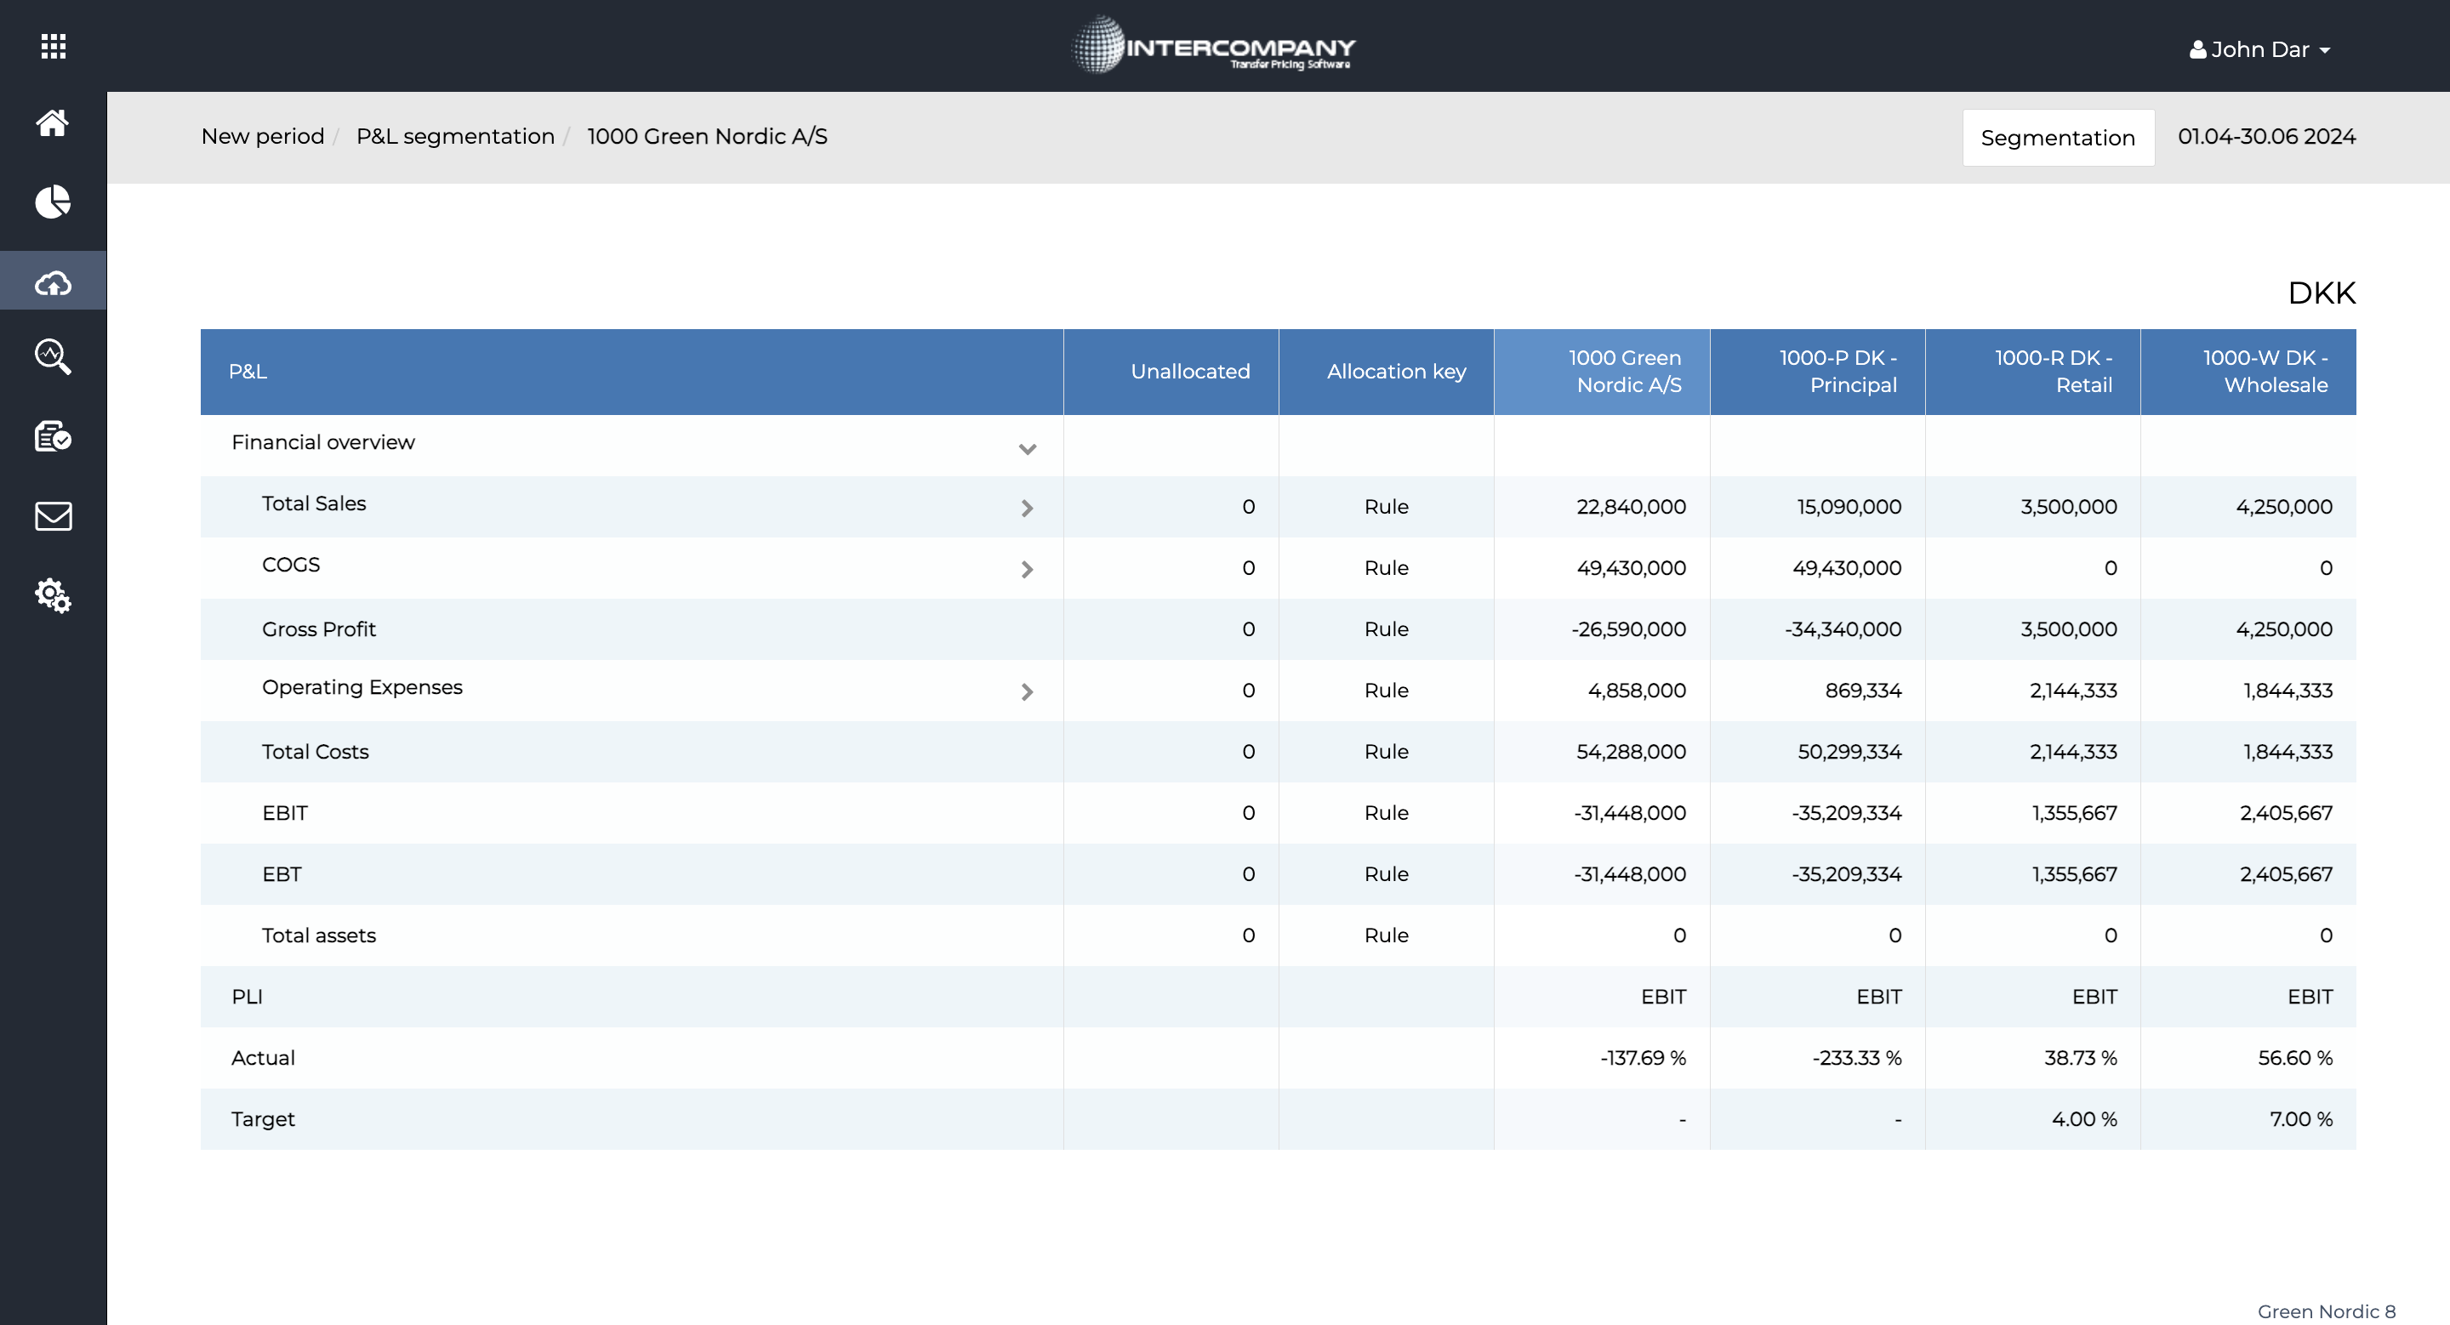Image resolution: width=2450 pixels, height=1325 pixels.
Task: Expand the COGS row
Action: click(x=1027, y=569)
